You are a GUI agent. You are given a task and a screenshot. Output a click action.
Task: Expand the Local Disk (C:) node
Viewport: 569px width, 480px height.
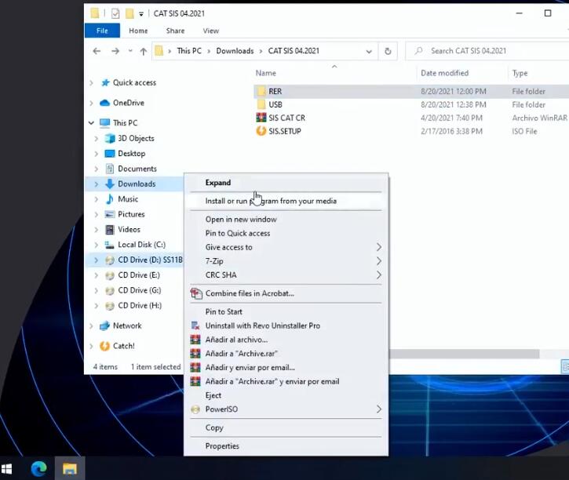tap(97, 245)
